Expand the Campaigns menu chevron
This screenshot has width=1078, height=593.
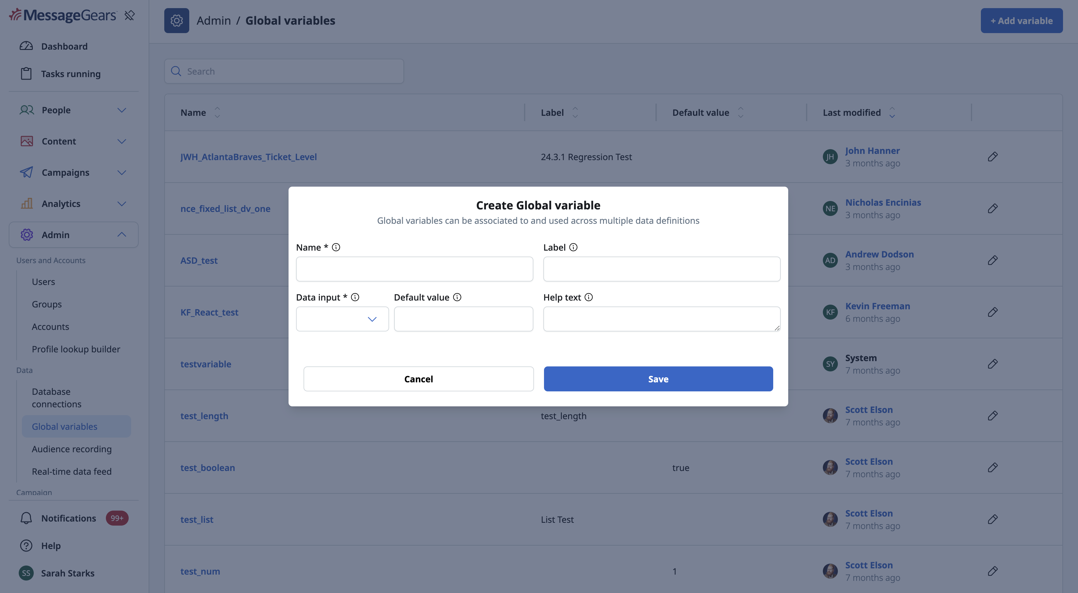[122, 172]
